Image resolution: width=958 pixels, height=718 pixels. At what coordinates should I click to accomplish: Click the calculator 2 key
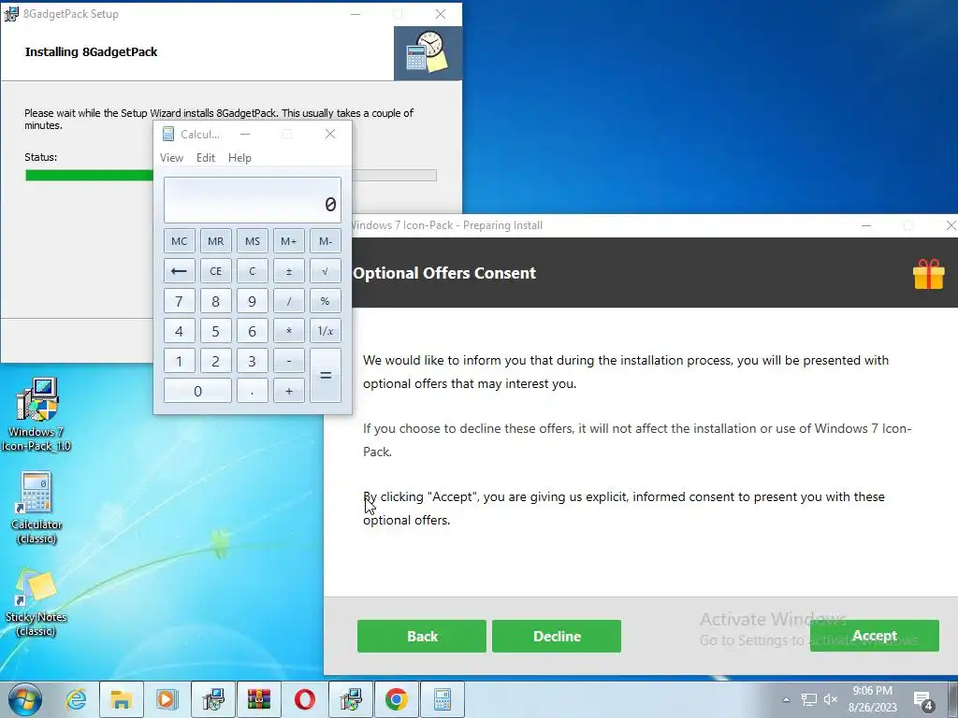tap(216, 361)
